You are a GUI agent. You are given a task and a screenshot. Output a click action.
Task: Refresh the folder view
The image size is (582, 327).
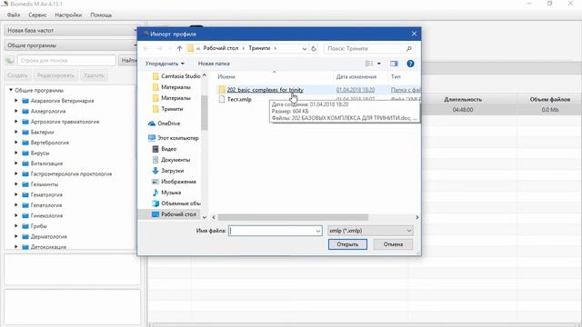pos(314,48)
